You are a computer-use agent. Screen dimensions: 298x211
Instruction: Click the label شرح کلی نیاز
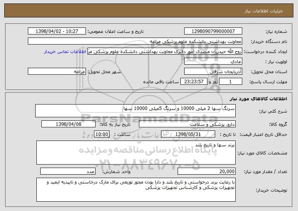click(x=273, y=111)
